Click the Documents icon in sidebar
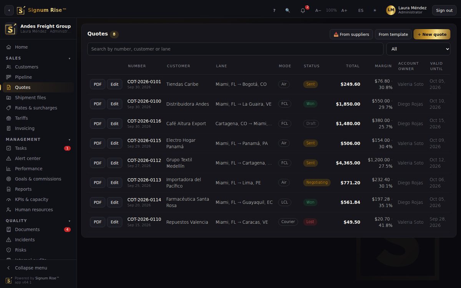461x288 pixels. click(9, 229)
